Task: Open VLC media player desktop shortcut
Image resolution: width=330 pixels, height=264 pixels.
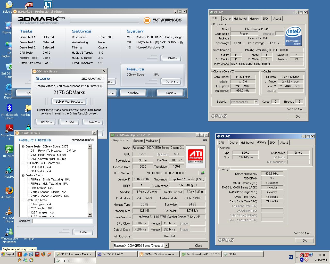Action: pyautogui.click(x=10, y=211)
